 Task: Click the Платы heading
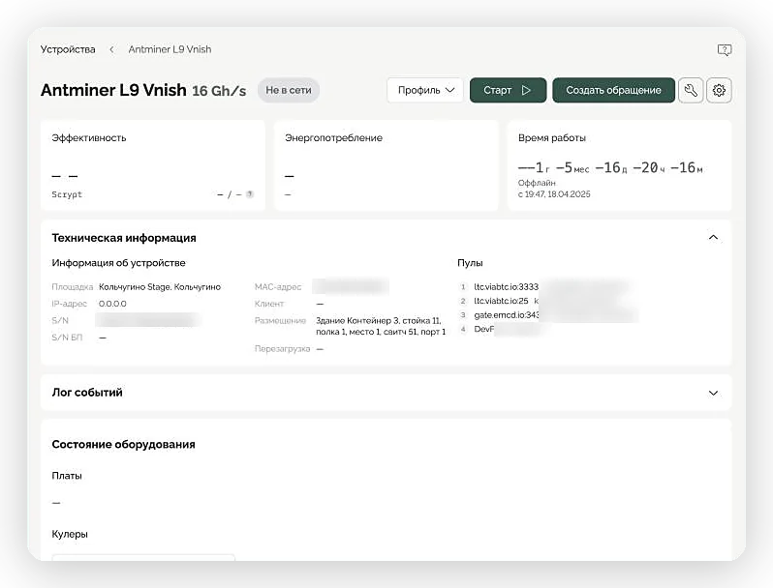(x=67, y=476)
